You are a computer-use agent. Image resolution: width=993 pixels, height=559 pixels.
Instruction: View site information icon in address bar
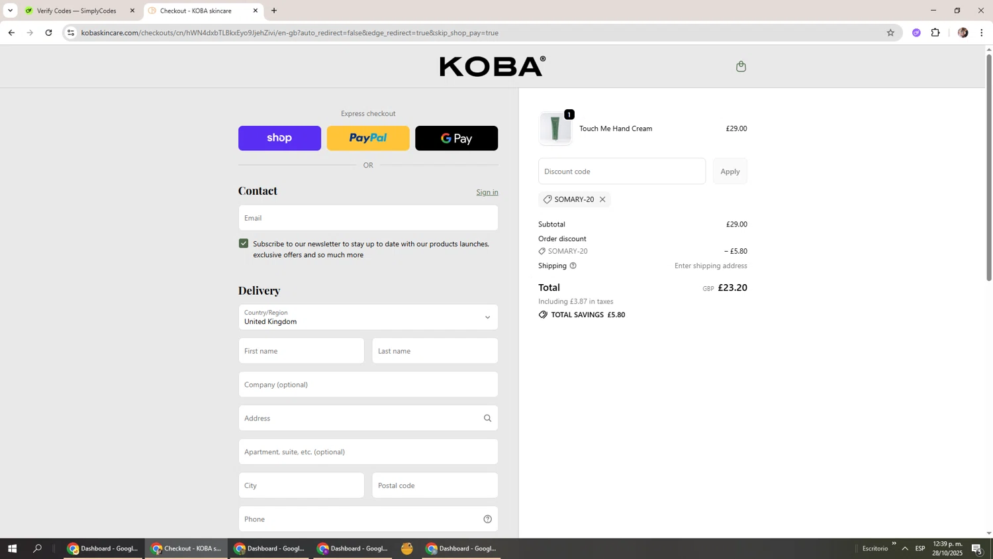click(x=71, y=32)
